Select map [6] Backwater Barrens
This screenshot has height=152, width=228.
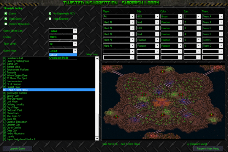49,93
